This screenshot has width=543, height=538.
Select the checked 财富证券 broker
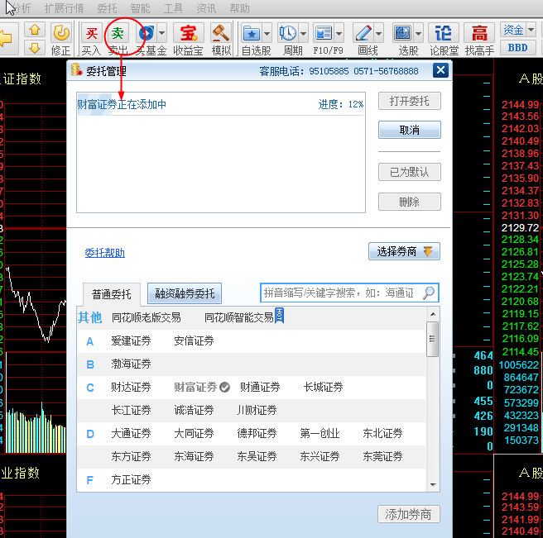[x=202, y=388]
